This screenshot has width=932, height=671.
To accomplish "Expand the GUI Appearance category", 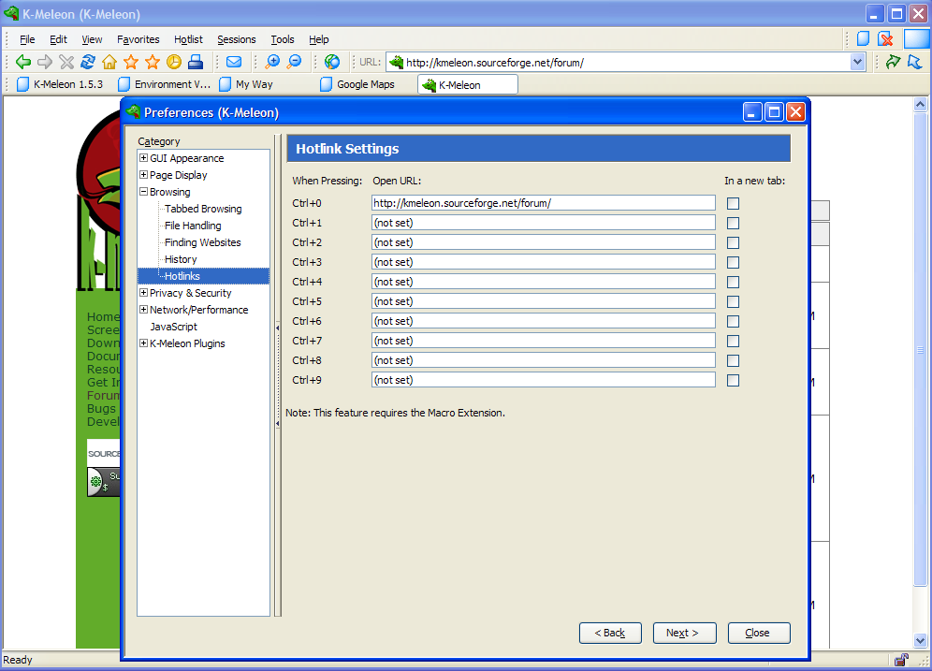I will click(143, 158).
